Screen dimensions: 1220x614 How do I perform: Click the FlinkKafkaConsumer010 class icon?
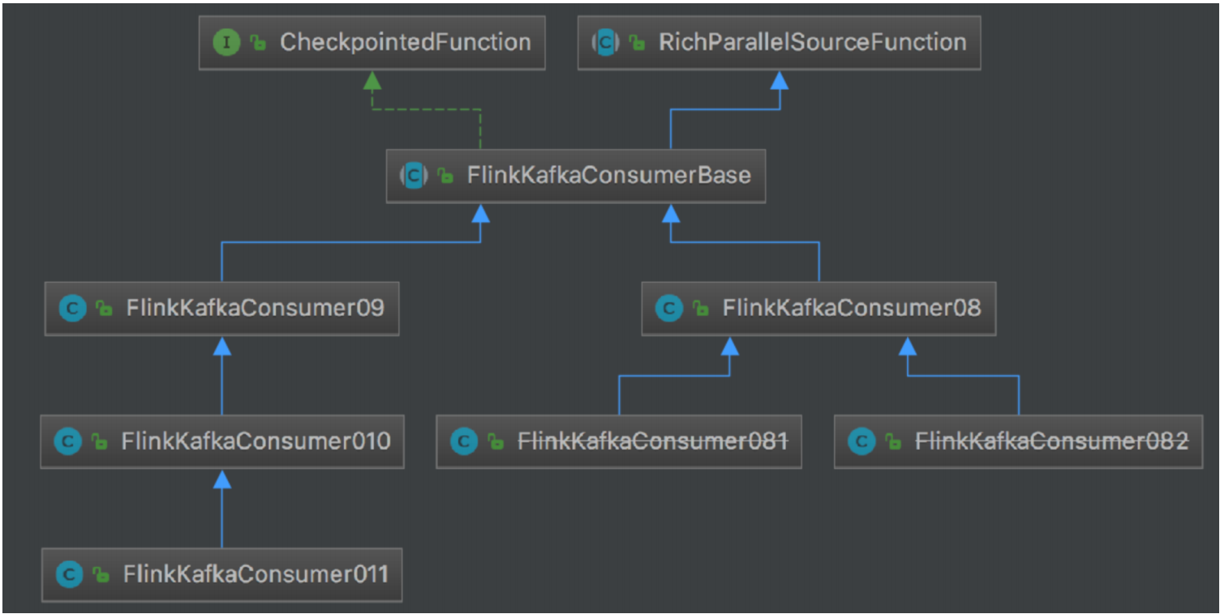(x=68, y=441)
